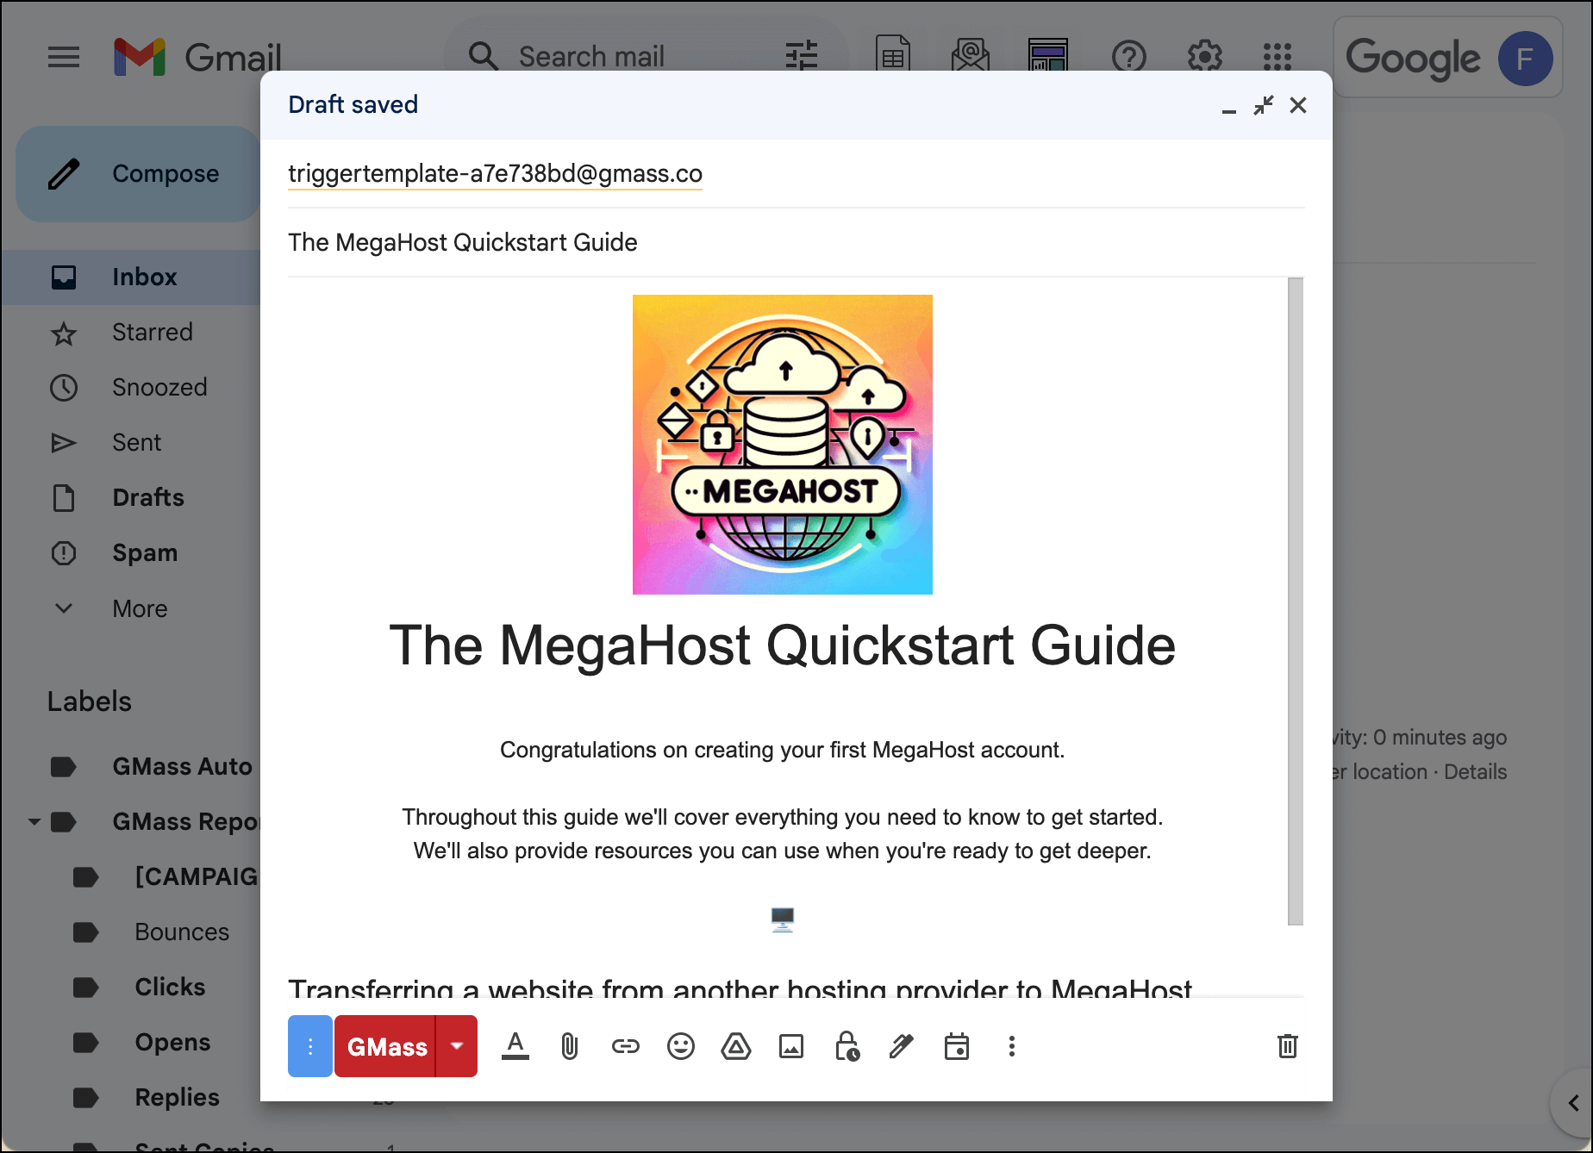Open the Support help icon
Viewport: 1593px width, 1153px height.
point(1129,57)
